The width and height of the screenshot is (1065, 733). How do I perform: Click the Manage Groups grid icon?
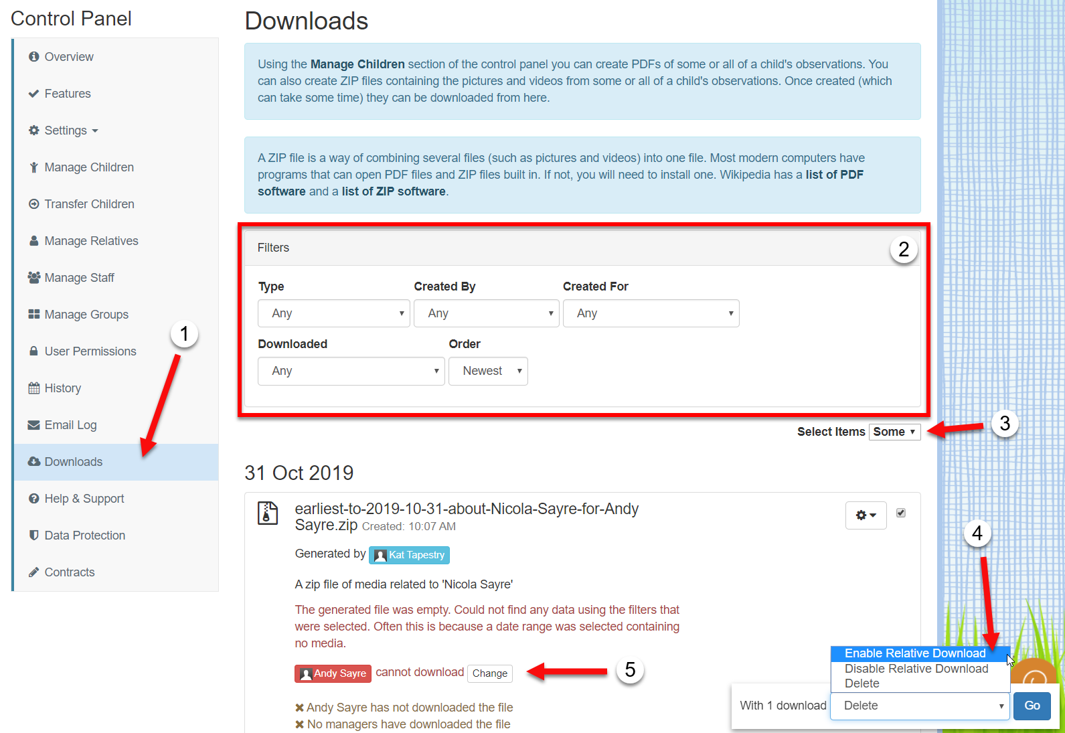coord(34,315)
